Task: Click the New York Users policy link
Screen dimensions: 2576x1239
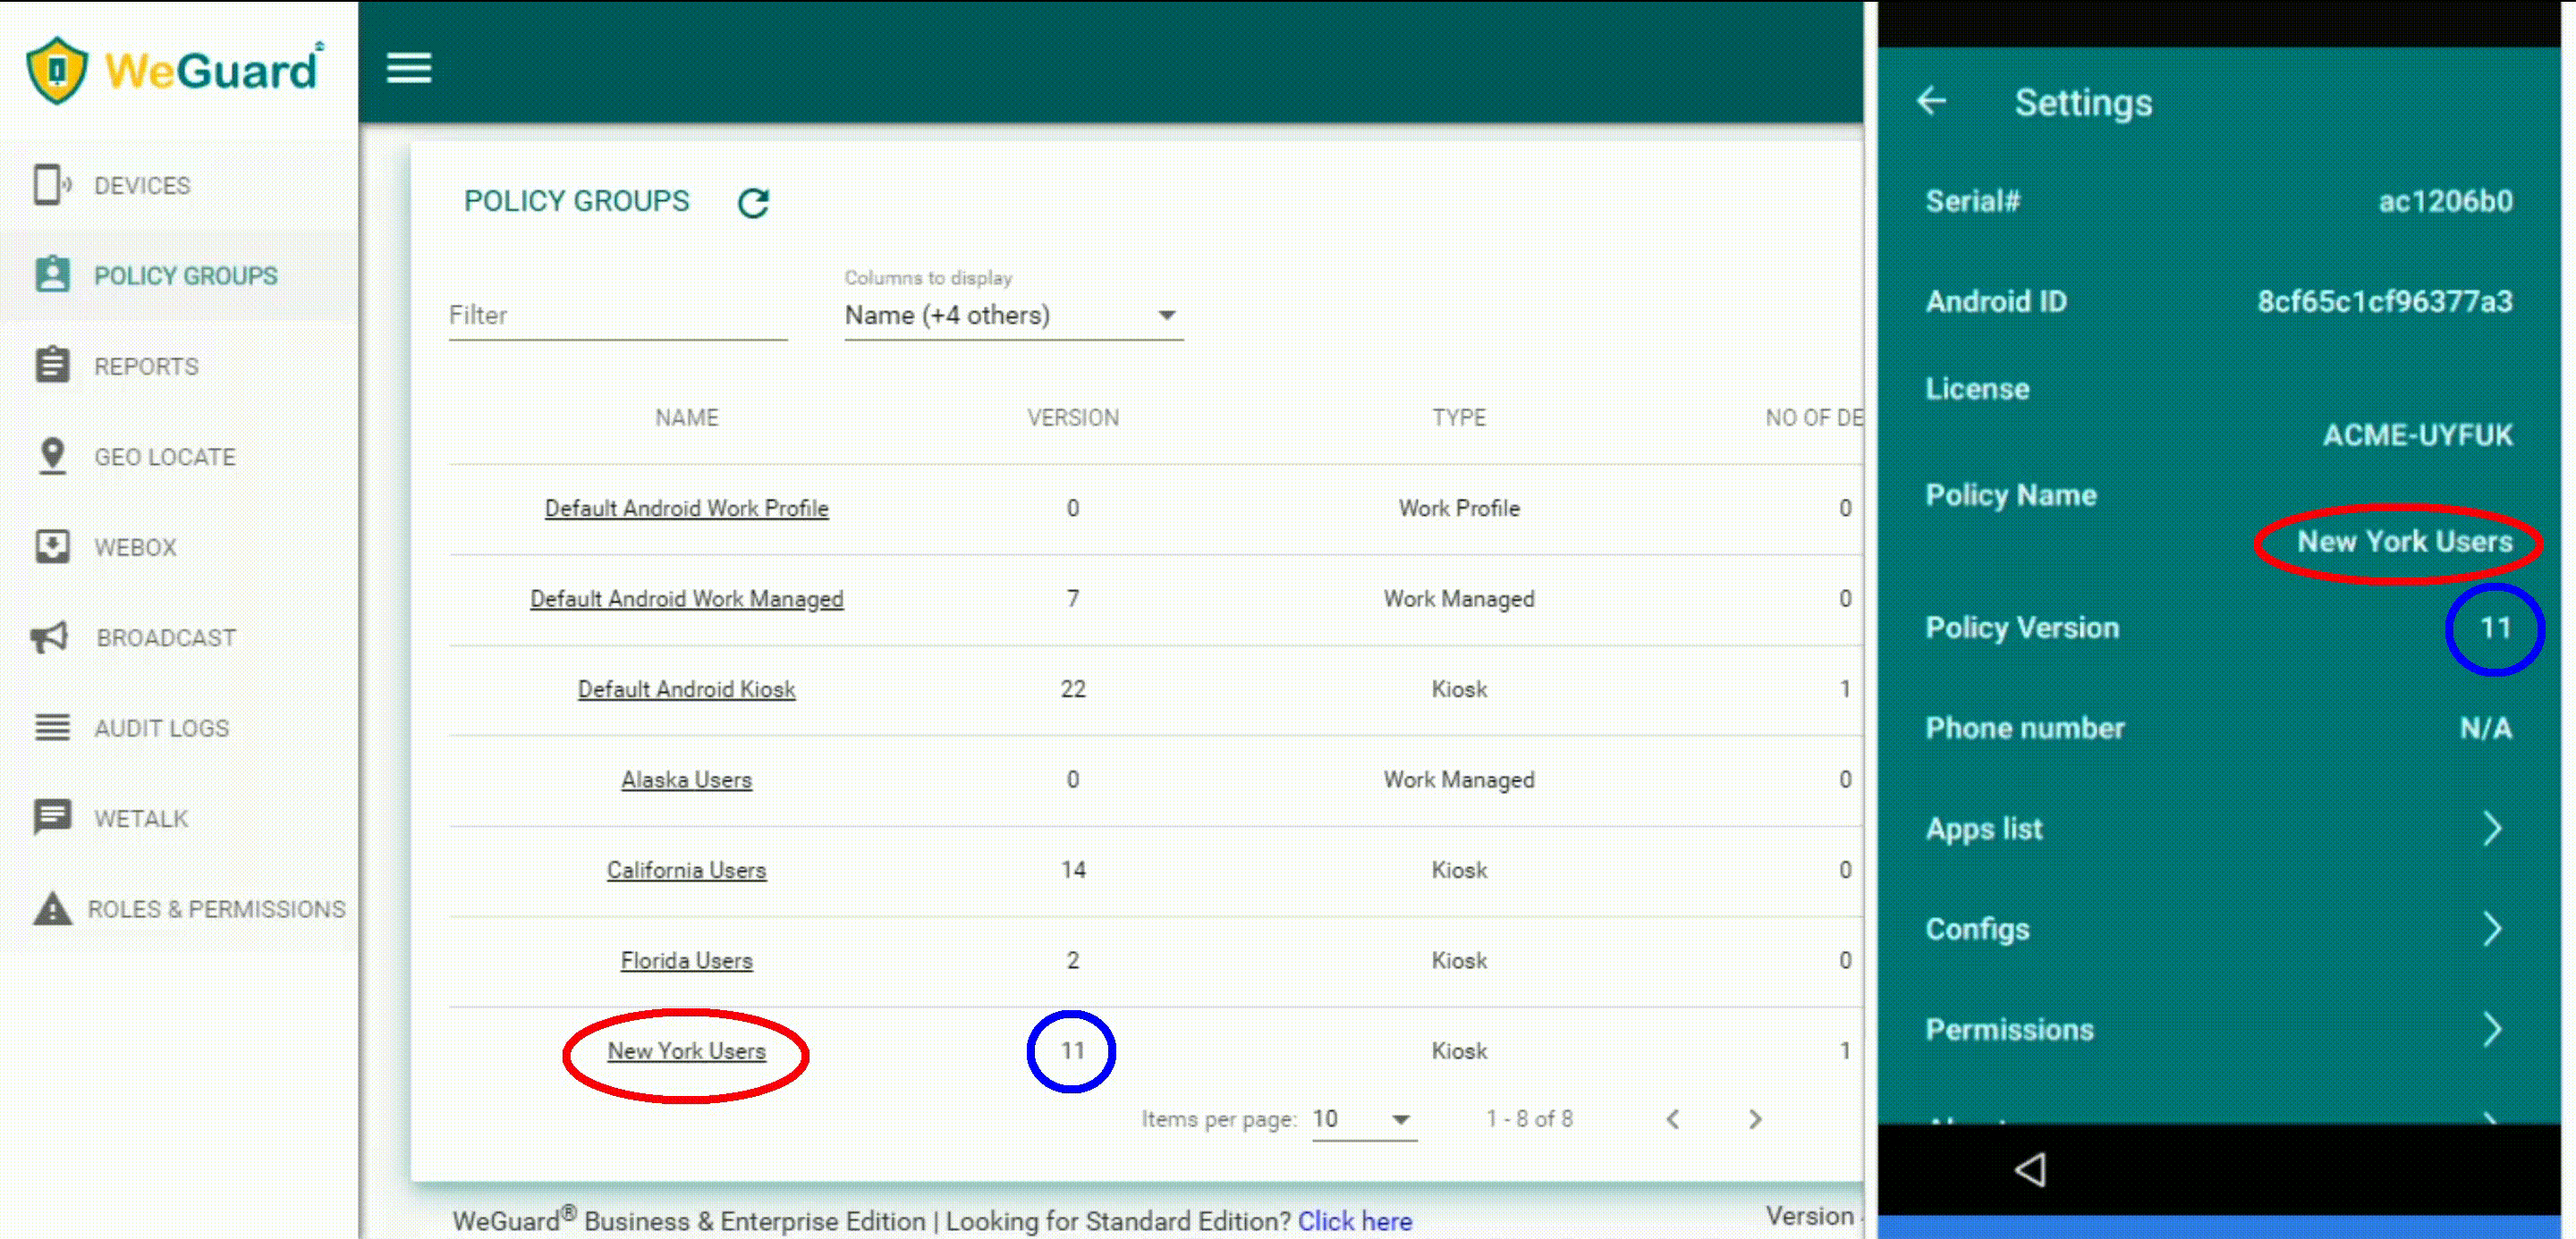Action: 687,1050
